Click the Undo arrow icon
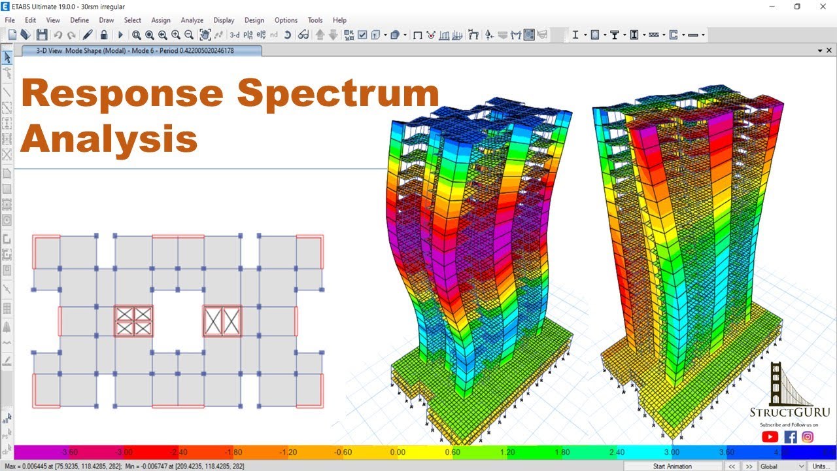This screenshot has width=837, height=471. pyautogui.click(x=58, y=35)
